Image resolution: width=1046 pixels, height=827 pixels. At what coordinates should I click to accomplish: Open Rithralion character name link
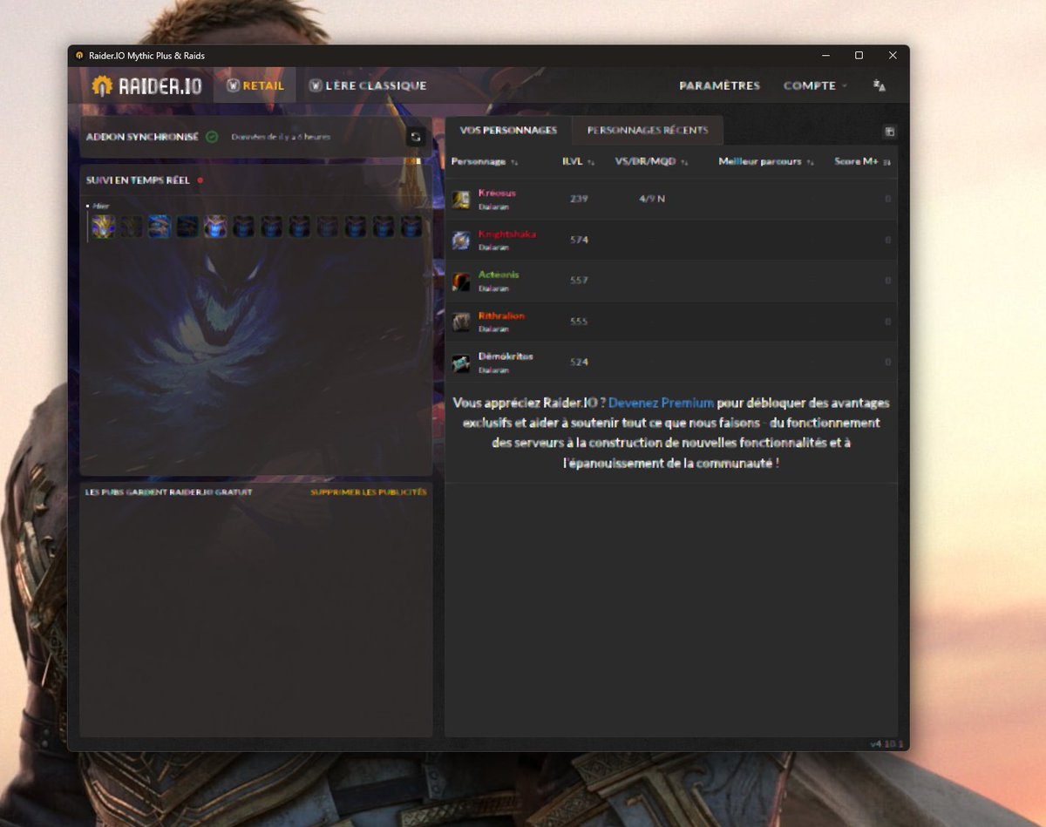click(x=501, y=315)
